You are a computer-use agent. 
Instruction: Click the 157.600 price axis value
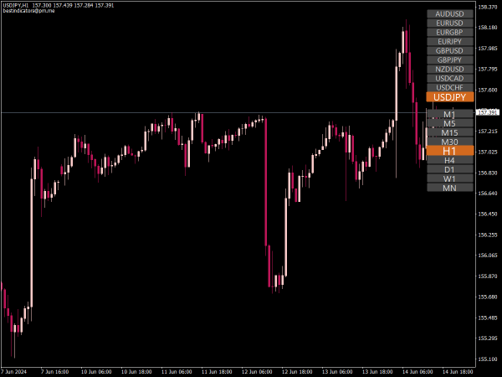pos(487,90)
